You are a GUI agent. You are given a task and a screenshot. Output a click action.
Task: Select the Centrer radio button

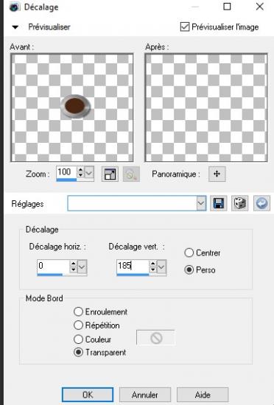pyautogui.click(x=189, y=253)
